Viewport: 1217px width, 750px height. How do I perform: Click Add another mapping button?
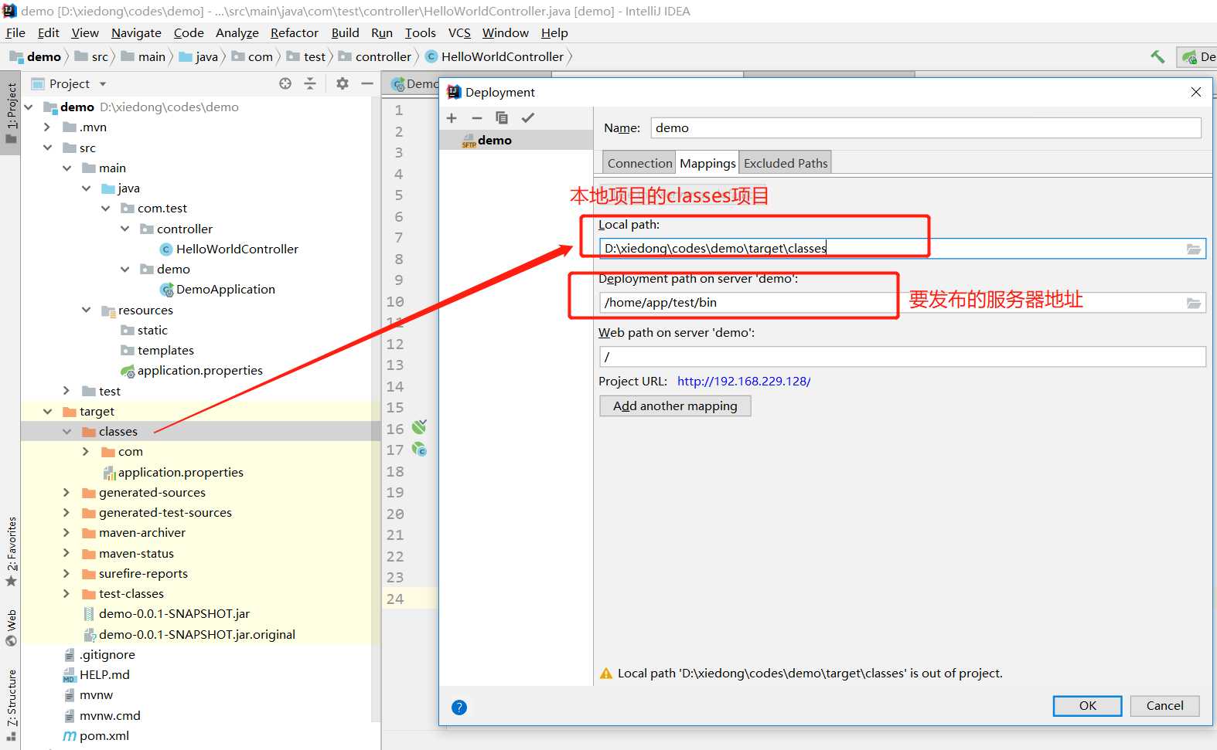675,406
